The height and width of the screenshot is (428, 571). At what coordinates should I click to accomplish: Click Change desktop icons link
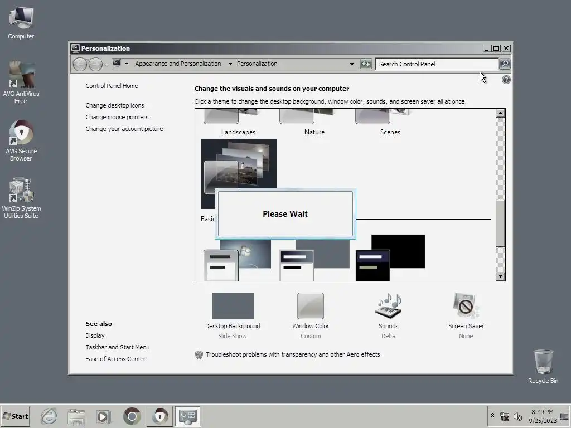[115, 105]
